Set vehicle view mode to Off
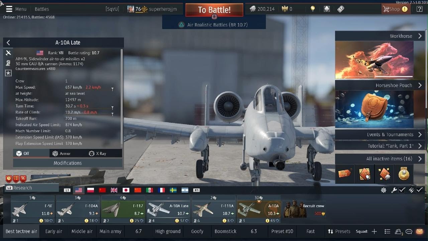This screenshot has width=428, height=241. click(31, 153)
